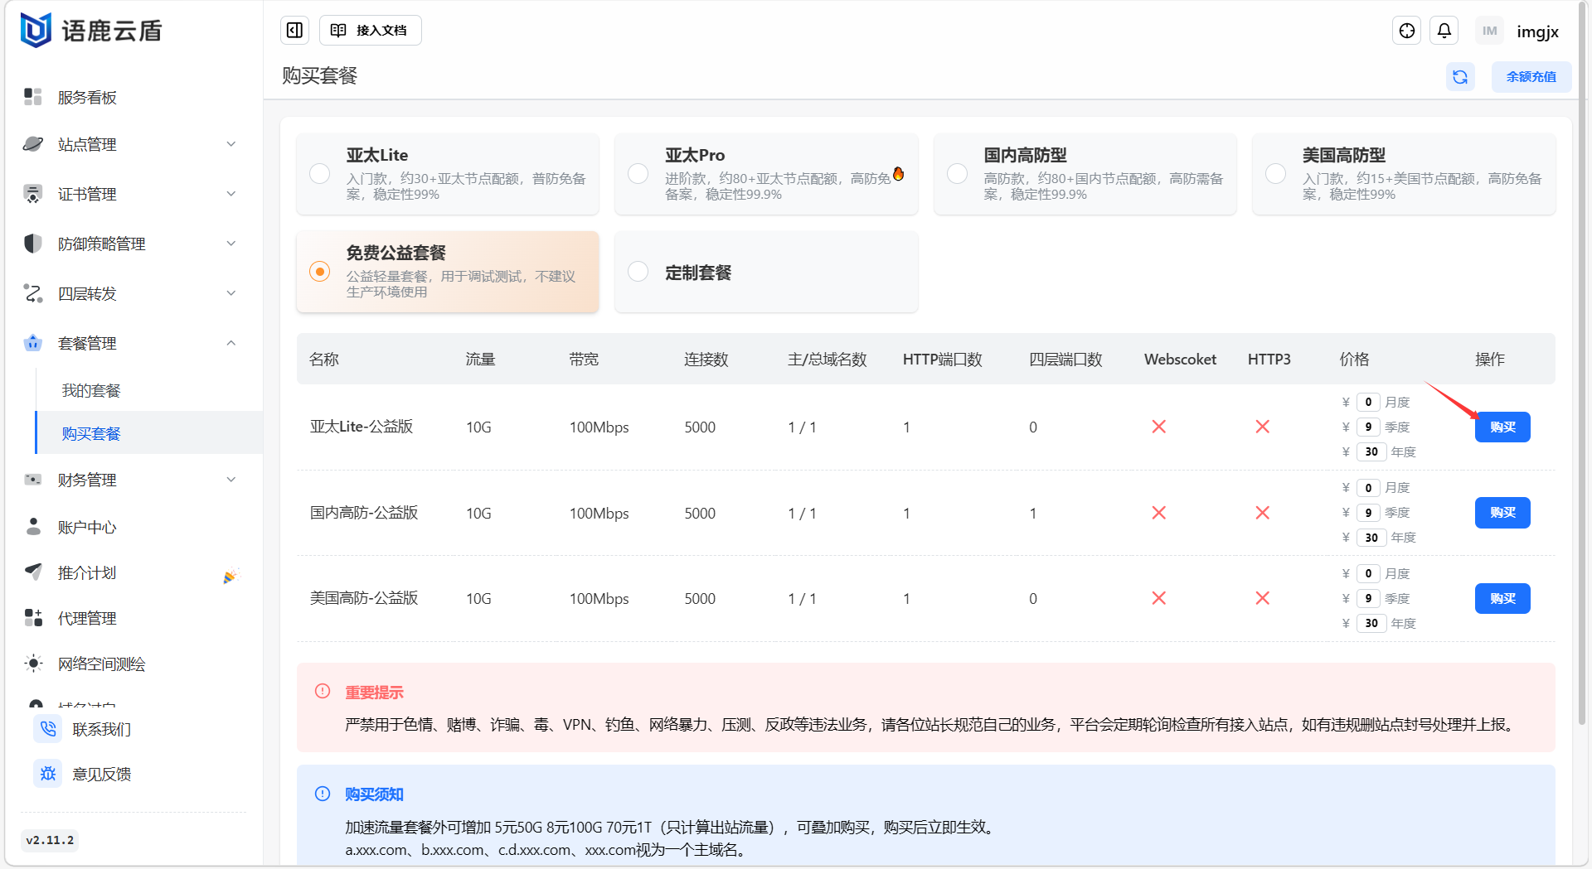
Task: Open 意见反馈 bug icon
Action: (48, 774)
